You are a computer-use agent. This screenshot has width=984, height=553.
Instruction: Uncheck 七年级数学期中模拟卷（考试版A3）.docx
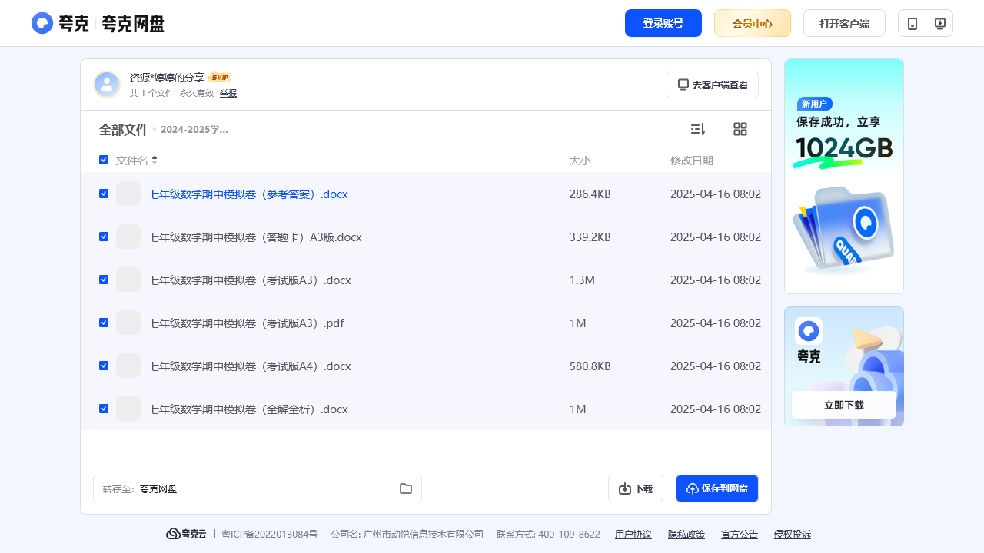coord(104,280)
